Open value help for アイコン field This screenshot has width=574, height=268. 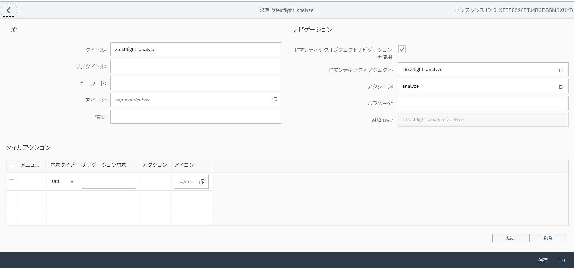(274, 100)
